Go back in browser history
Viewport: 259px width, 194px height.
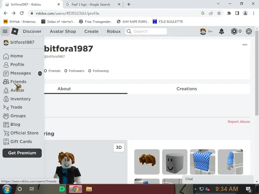6,13
